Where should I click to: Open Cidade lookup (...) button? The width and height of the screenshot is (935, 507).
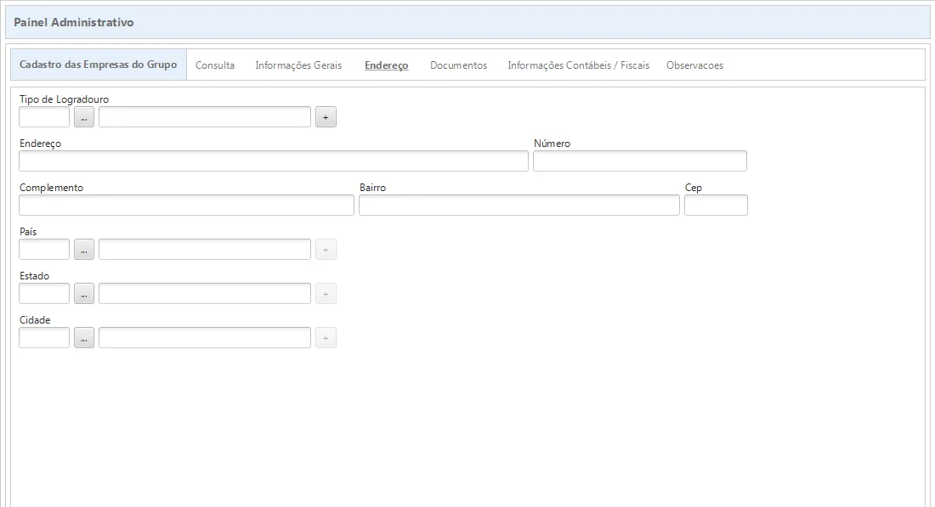click(x=84, y=338)
